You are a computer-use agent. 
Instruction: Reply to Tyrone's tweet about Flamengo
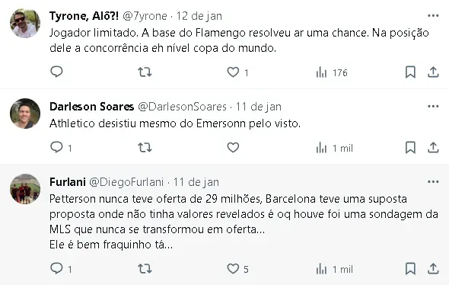coord(56,72)
